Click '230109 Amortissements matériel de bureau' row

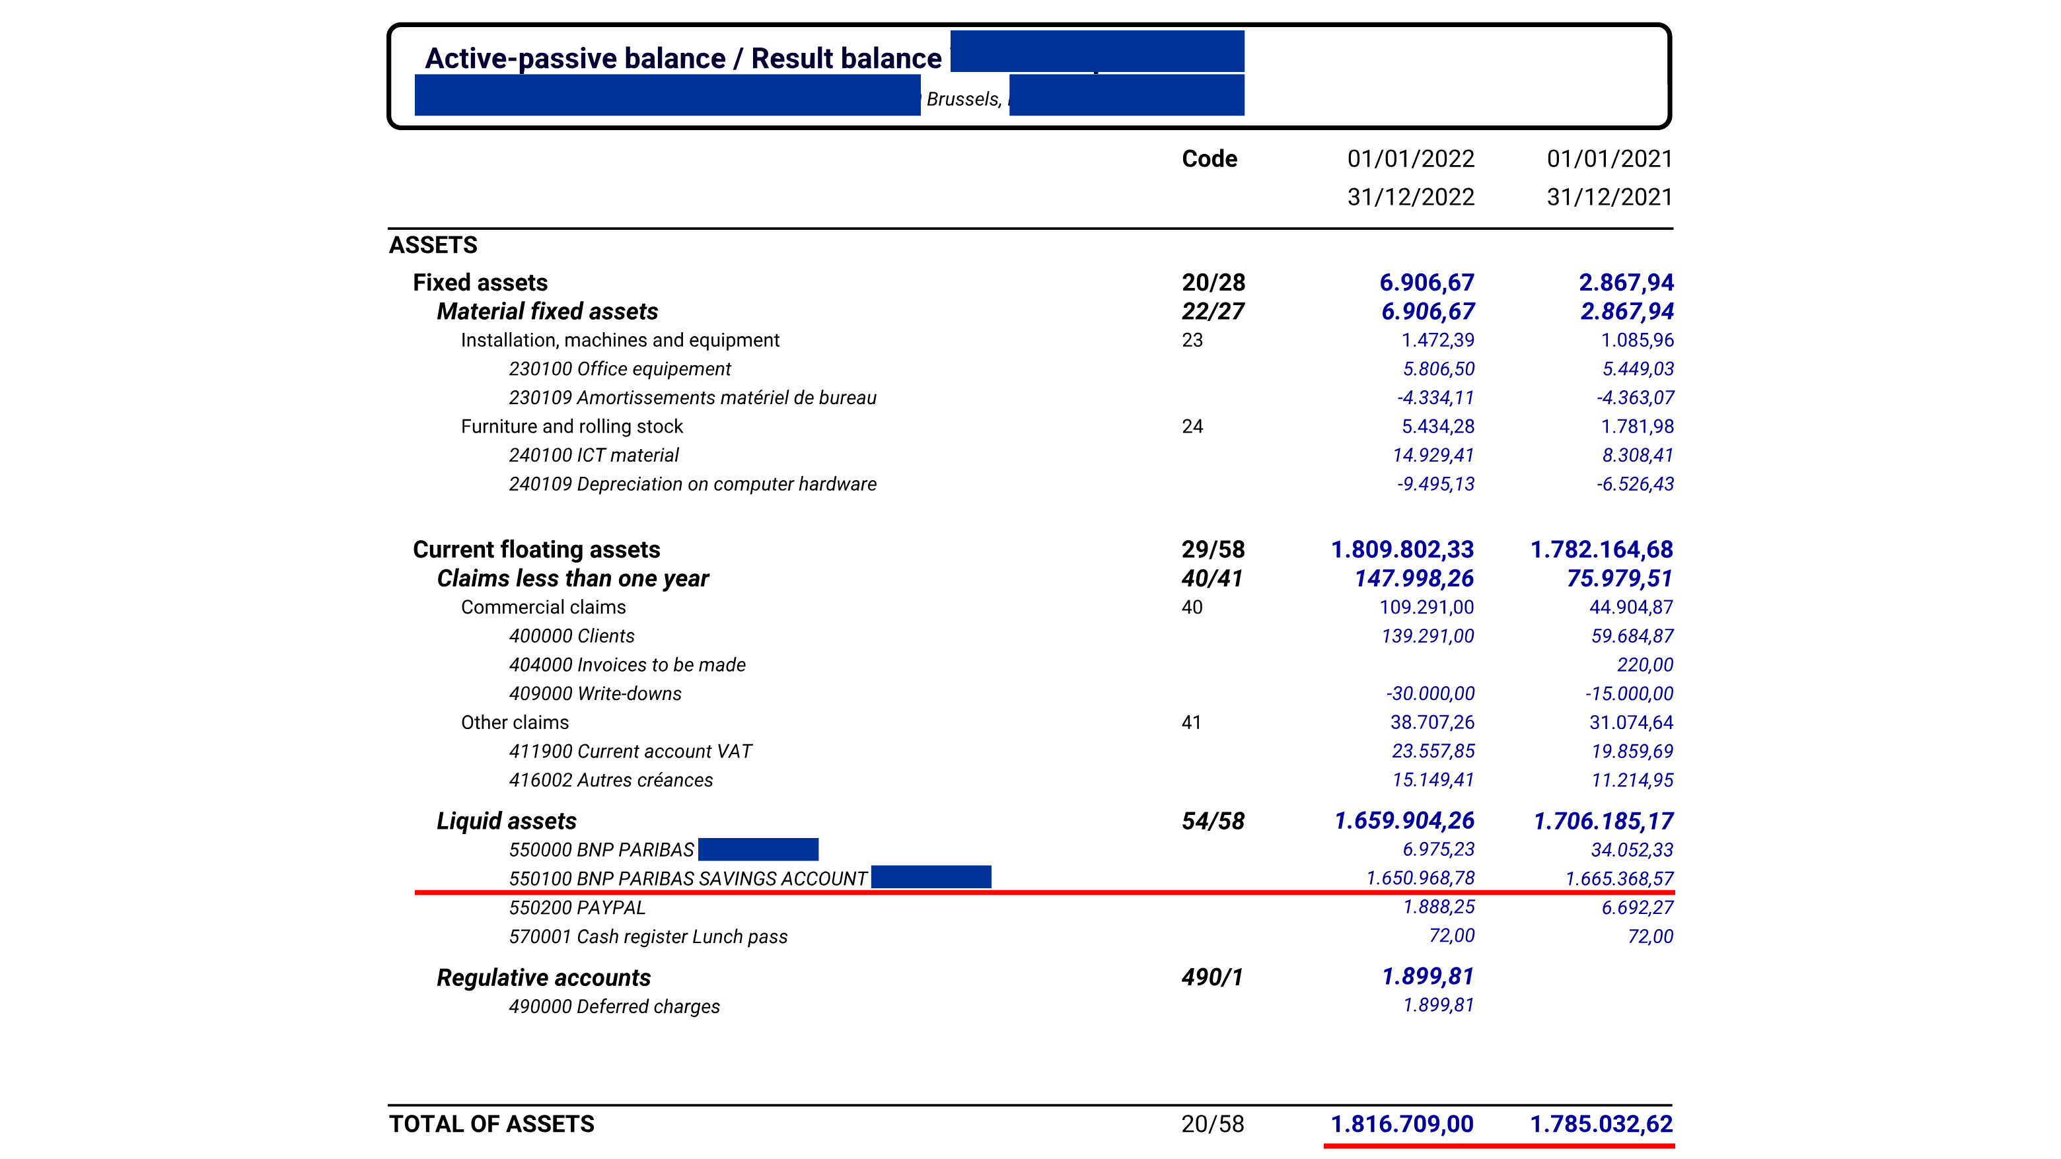pos(693,398)
